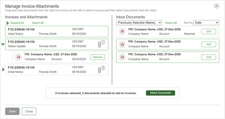Collapse the Status Update invoice row
The image size is (225, 119).
pos(3,44)
